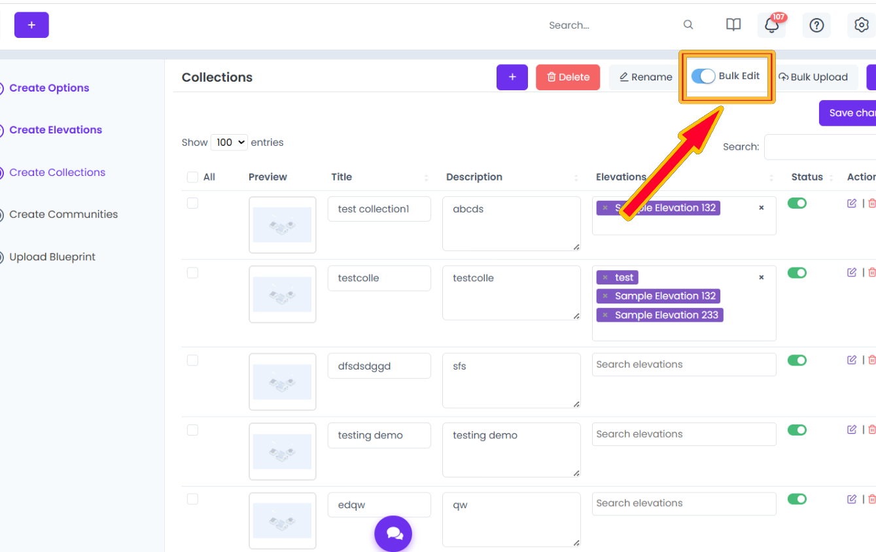Open notifications bell showing 107
Screen dimensions: 876x552
(x=772, y=25)
